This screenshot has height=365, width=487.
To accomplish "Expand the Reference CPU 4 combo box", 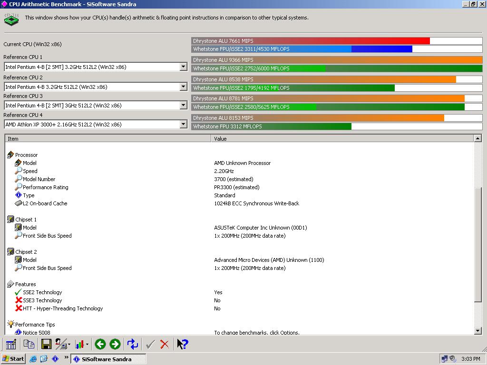I will [183, 125].
